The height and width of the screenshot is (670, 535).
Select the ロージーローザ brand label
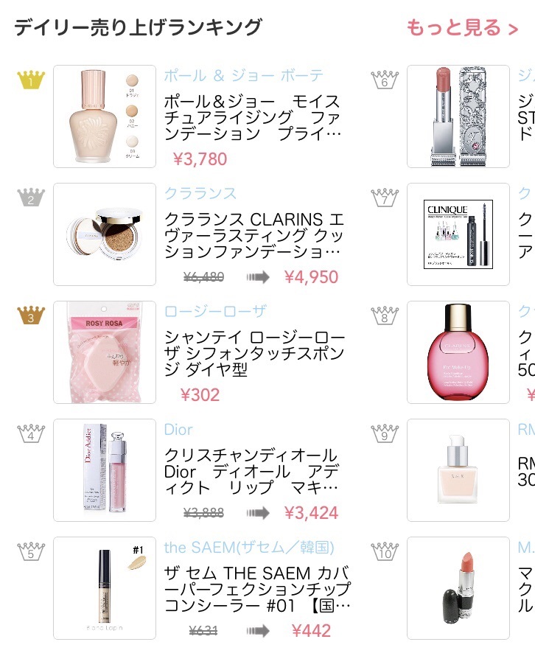[x=215, y=312]
